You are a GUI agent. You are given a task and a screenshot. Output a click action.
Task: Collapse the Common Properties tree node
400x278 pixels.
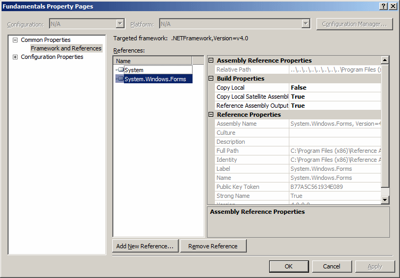[x=15, y=40]
